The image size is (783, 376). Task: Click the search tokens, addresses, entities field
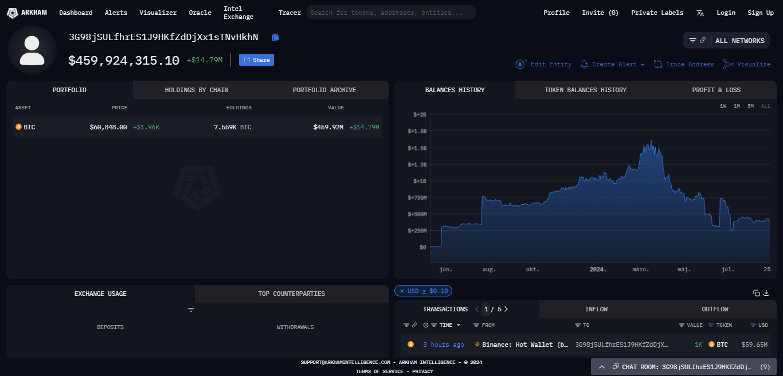(x=391, y=13)
